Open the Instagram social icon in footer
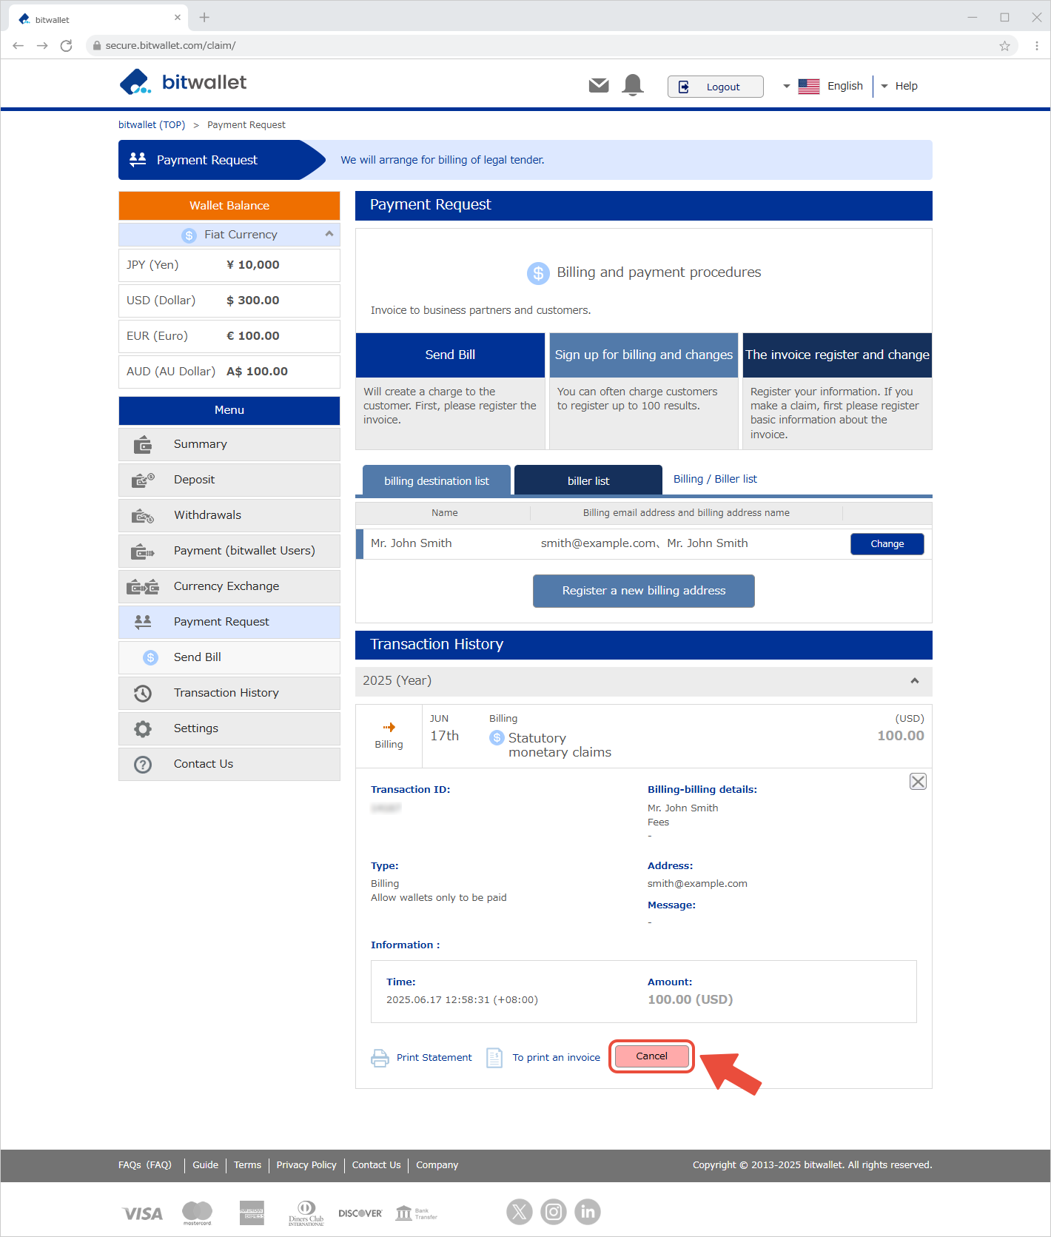This screenshot has height=1237, width=1051. coord(554,1212)
